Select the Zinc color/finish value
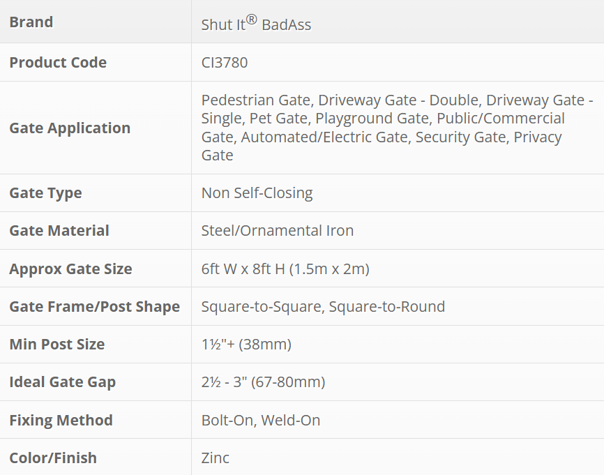Image resolution: width=604 pixels, height=475 pixels. point(216,458)
